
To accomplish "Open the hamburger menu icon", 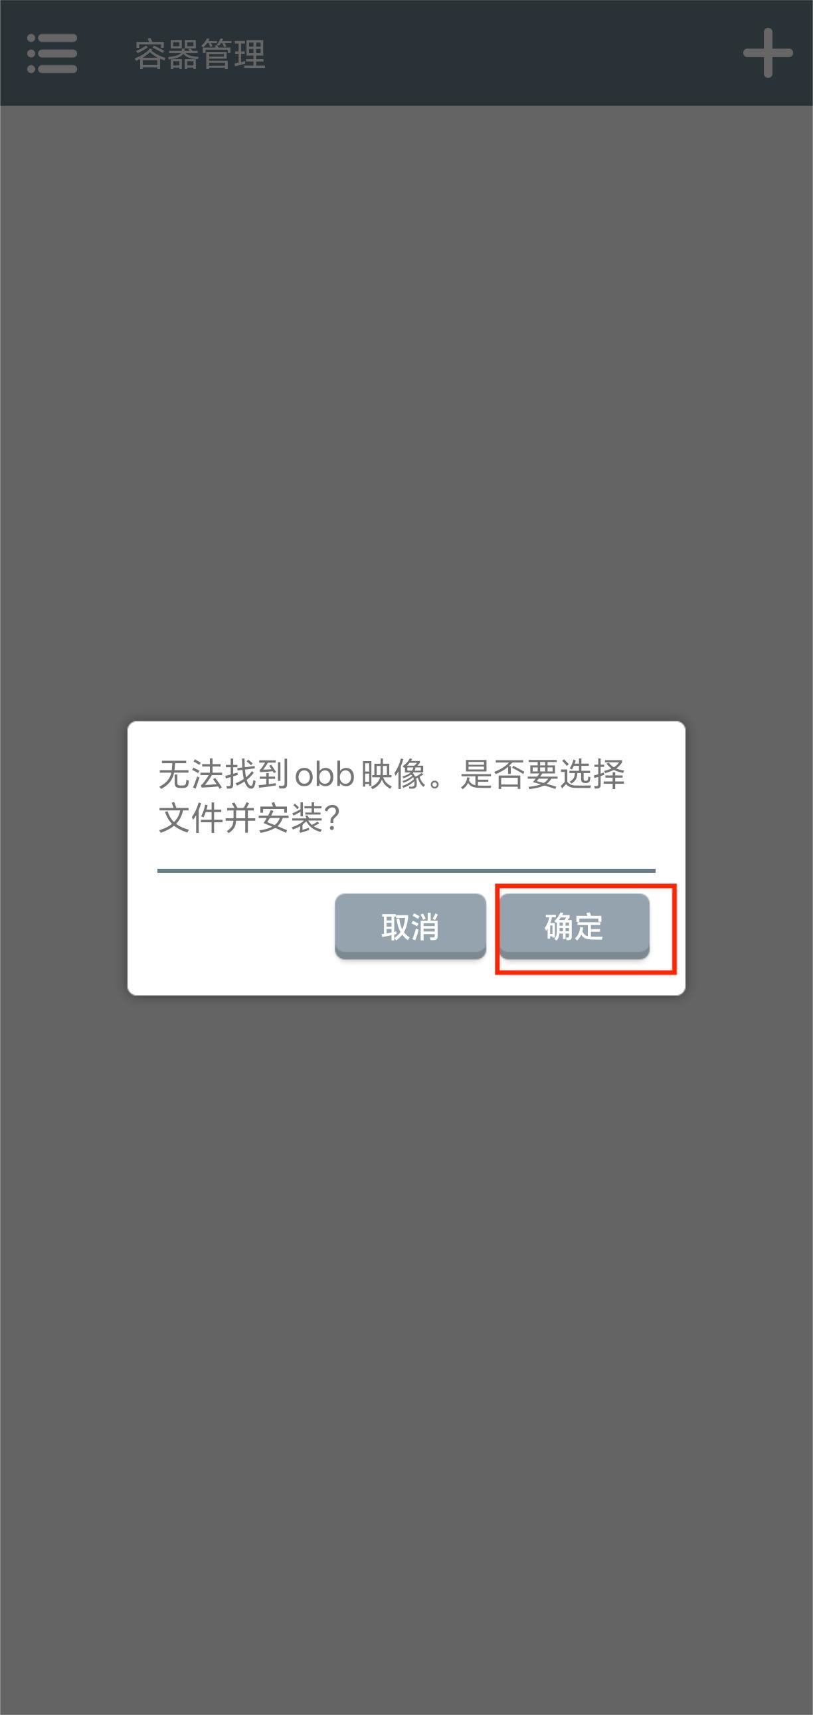I will 52,53.
